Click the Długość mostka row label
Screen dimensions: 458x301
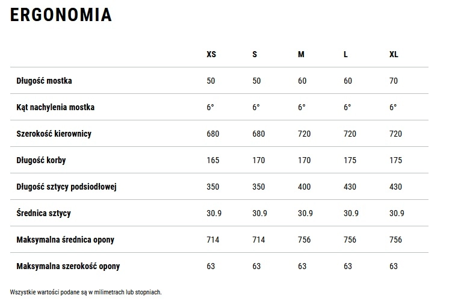coord(44,81)
